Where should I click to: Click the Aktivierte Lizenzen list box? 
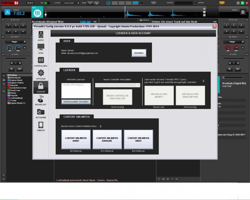pos(76,90)
